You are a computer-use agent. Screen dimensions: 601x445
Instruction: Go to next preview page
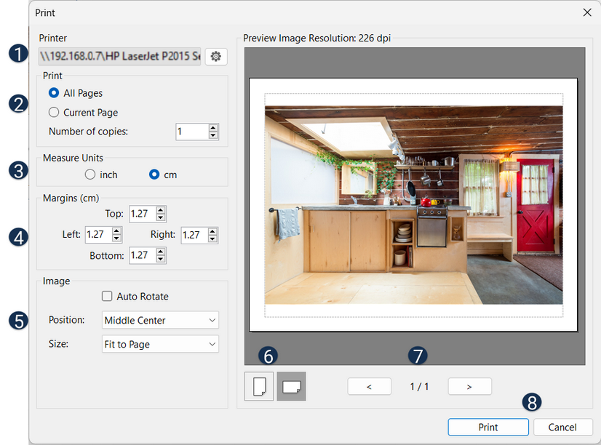coord(469,386)
